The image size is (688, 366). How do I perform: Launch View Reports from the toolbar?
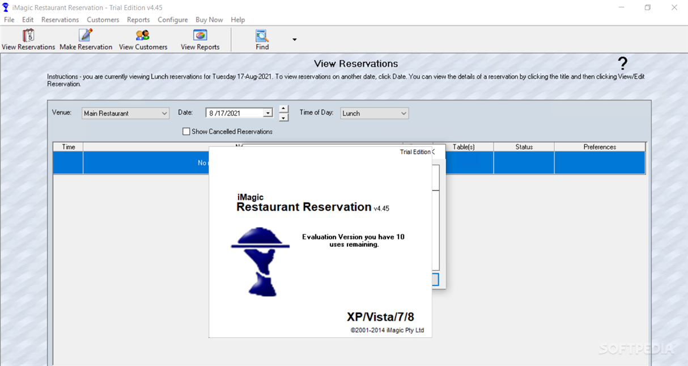[x=200, y=40]
